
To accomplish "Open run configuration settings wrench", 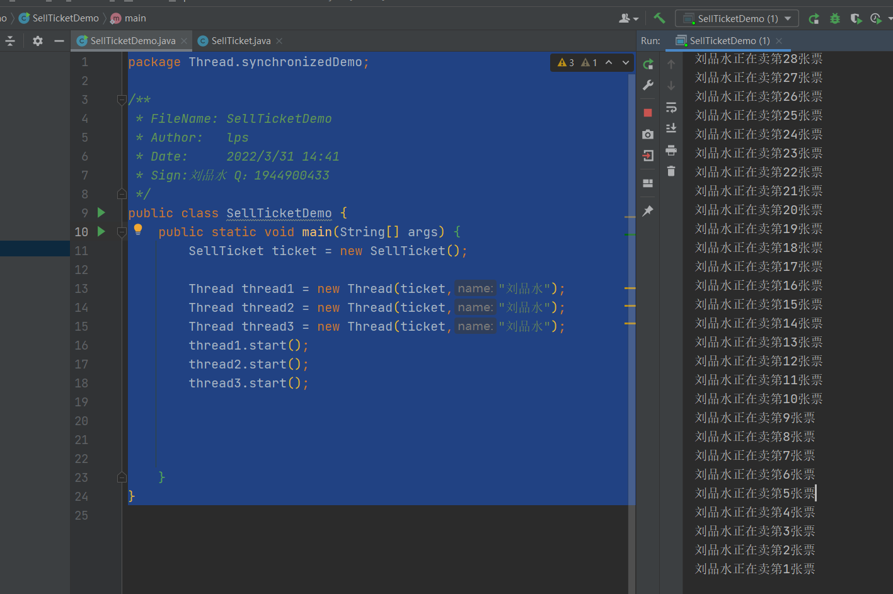I will click(x=648, y=86).
